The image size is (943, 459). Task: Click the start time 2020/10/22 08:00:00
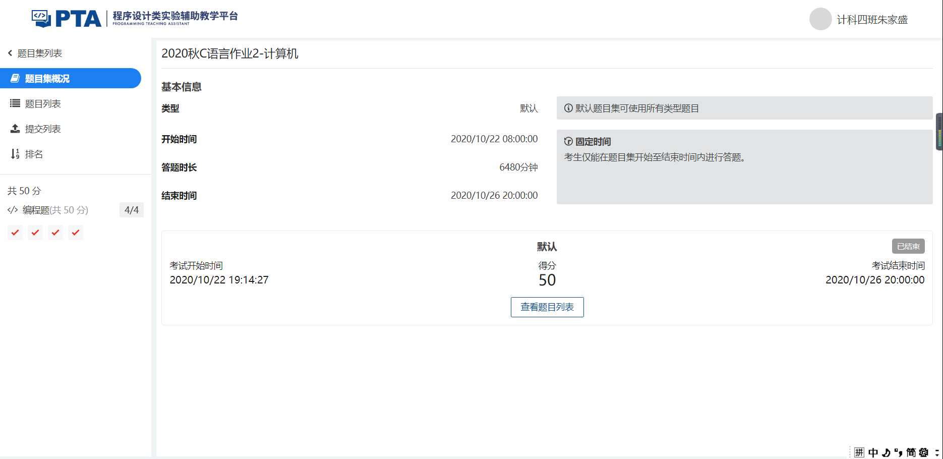[x=494, y=139]
